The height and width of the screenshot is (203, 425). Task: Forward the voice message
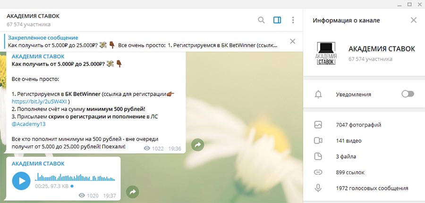pyautogui.click(x=133, y=192)
